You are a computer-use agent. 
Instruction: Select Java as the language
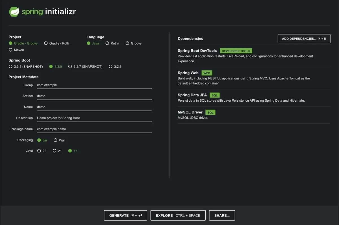click(x=93, y=43)
